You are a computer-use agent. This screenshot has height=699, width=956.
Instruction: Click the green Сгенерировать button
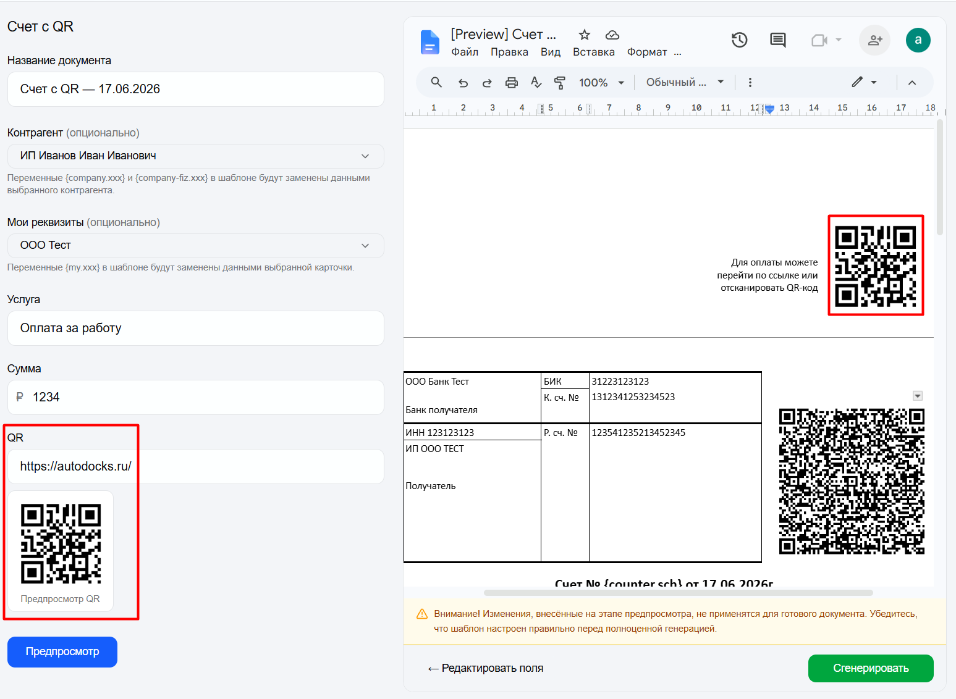pyautogui.click(x=871, y=668)
